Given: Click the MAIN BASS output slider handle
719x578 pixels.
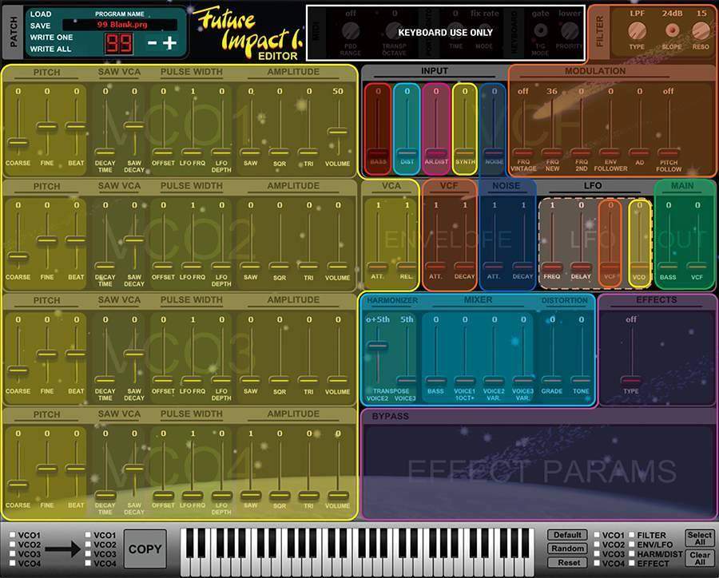Looking at the screenshot, I should (668, 267).
